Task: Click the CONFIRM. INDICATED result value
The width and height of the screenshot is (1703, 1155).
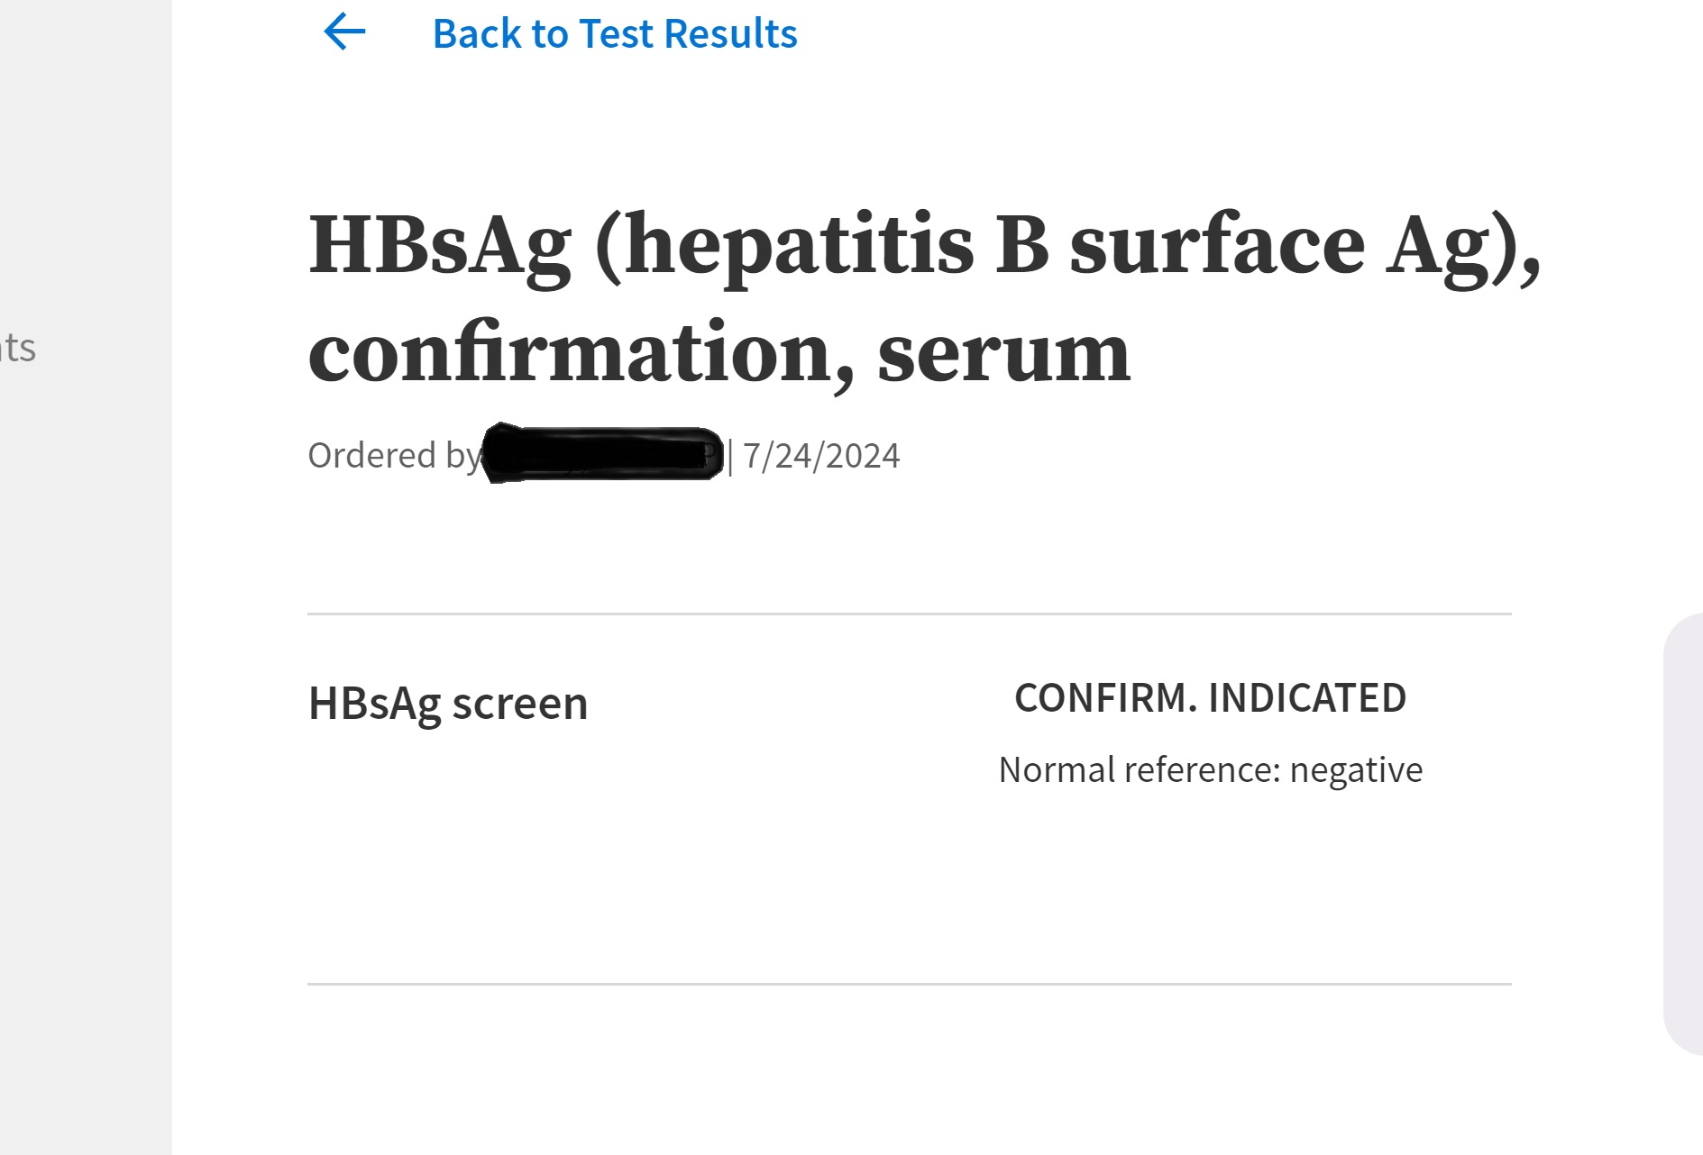Action: 1210,698
